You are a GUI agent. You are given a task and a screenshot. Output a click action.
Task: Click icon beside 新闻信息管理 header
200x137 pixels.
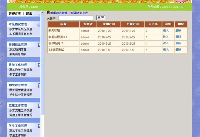39,45
